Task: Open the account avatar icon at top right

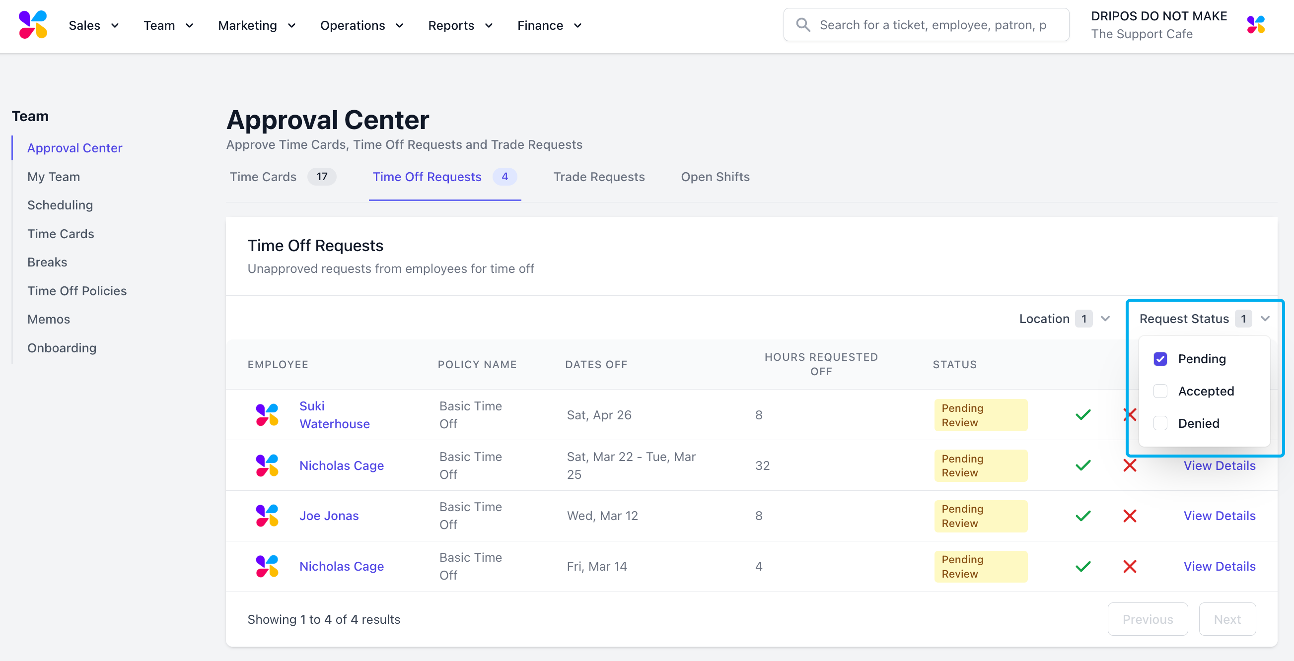Action: coord(1255,25)
